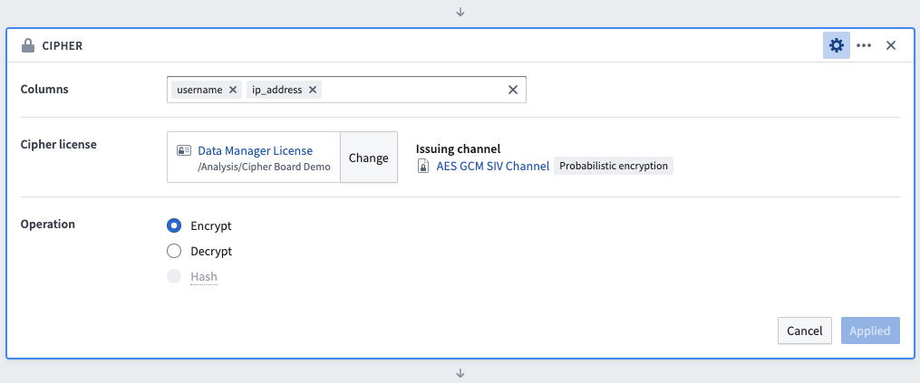Image resolution: width=920 pixels, height=383 pixels.
Task: Click the lock file icon beside AES GCM SIV Channel
Action: pyautogui.click(x=422, y=166)
